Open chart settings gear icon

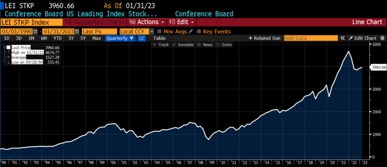pos(382,38)
